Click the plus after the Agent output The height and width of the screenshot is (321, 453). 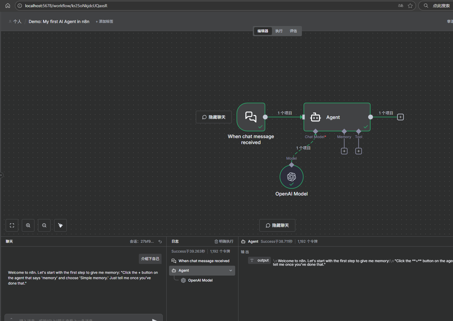click(400, 117)
